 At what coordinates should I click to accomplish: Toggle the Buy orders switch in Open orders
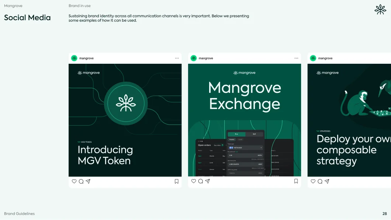222,145
